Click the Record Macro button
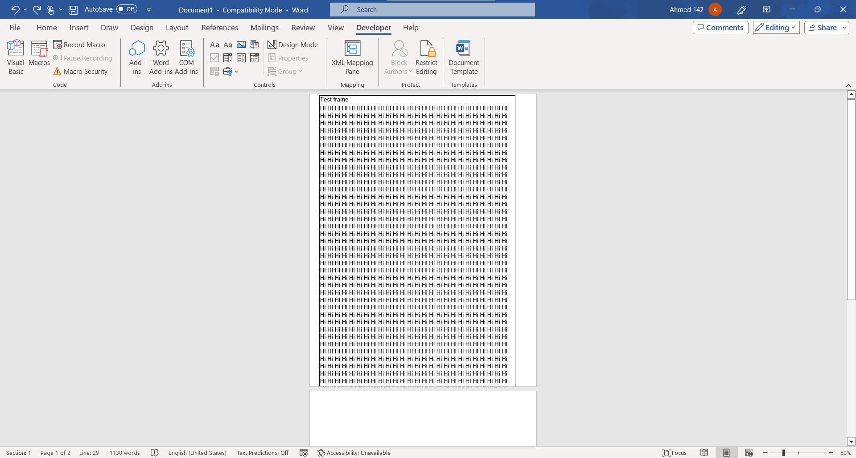Viewport: 856px width, 458px height. coord(79,45)
